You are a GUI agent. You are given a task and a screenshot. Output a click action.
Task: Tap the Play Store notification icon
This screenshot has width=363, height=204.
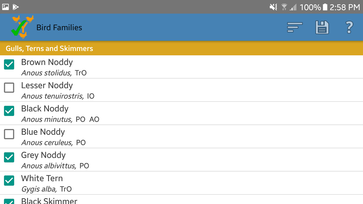(16, 7)
